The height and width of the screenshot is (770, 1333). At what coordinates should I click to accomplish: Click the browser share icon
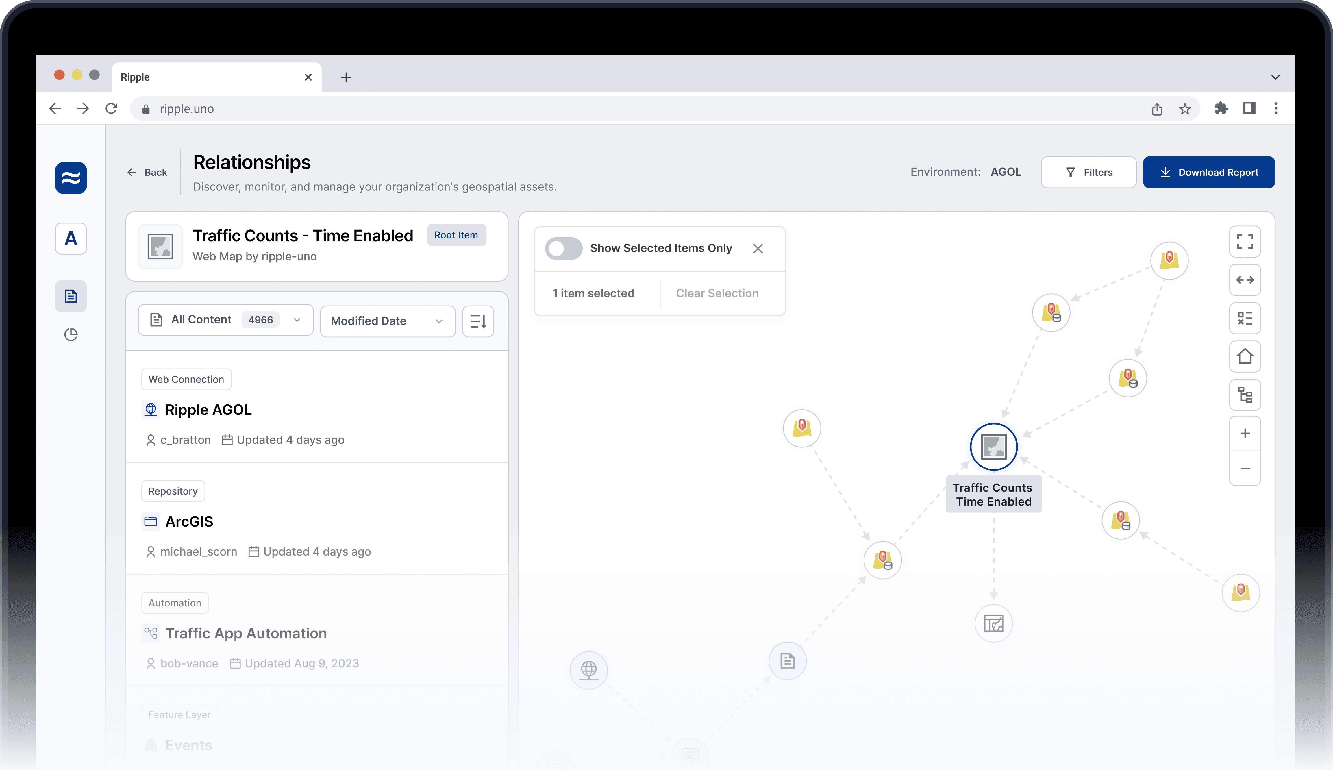pyautogui.click(x=1157, y=109)
